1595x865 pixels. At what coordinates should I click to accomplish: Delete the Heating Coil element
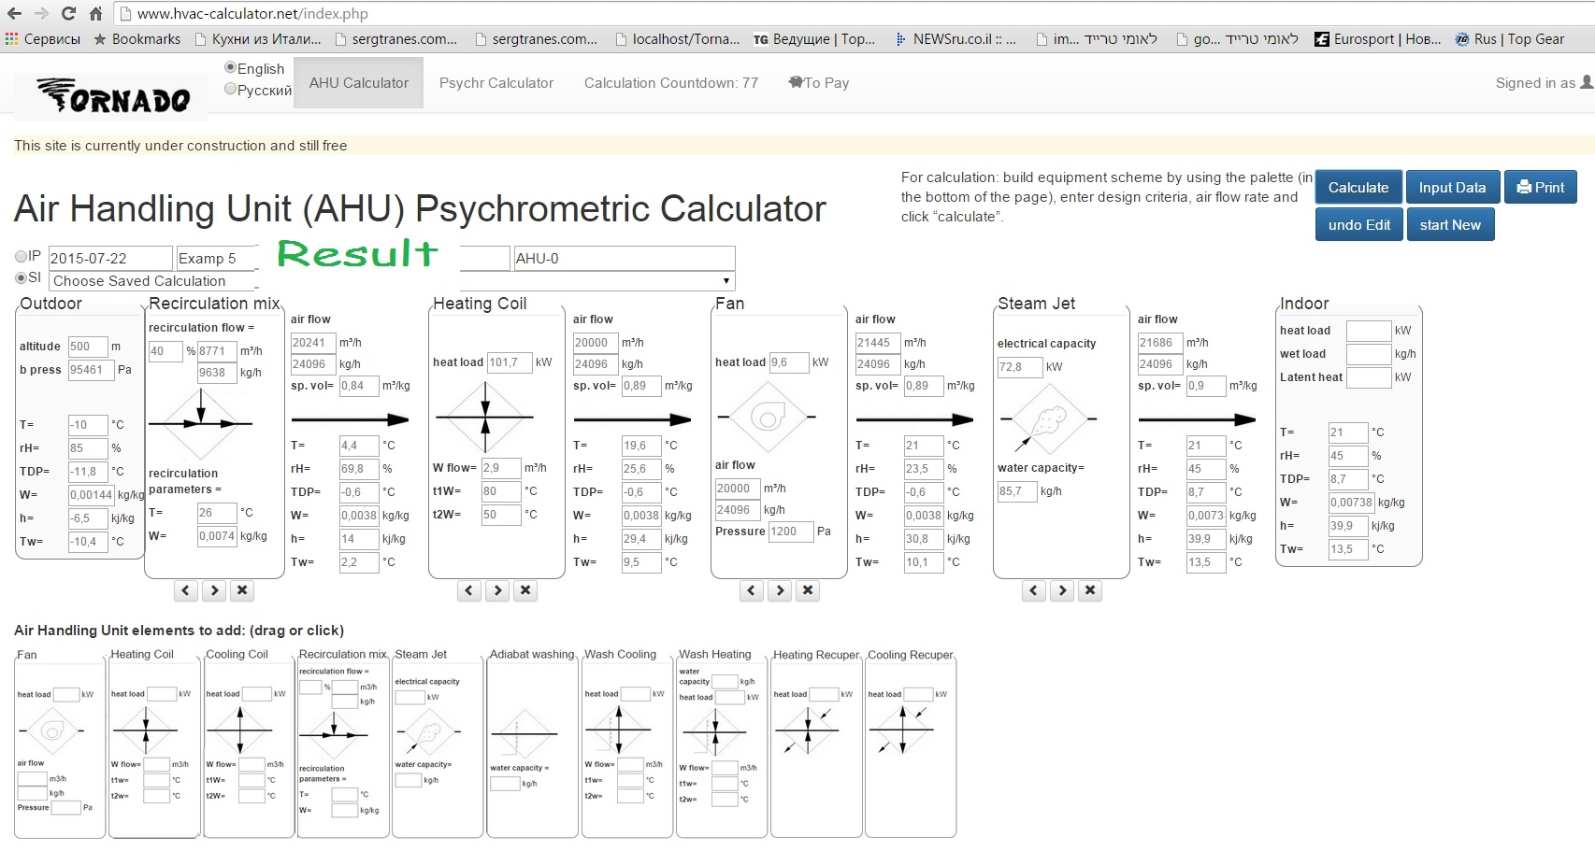coord(525,590)
